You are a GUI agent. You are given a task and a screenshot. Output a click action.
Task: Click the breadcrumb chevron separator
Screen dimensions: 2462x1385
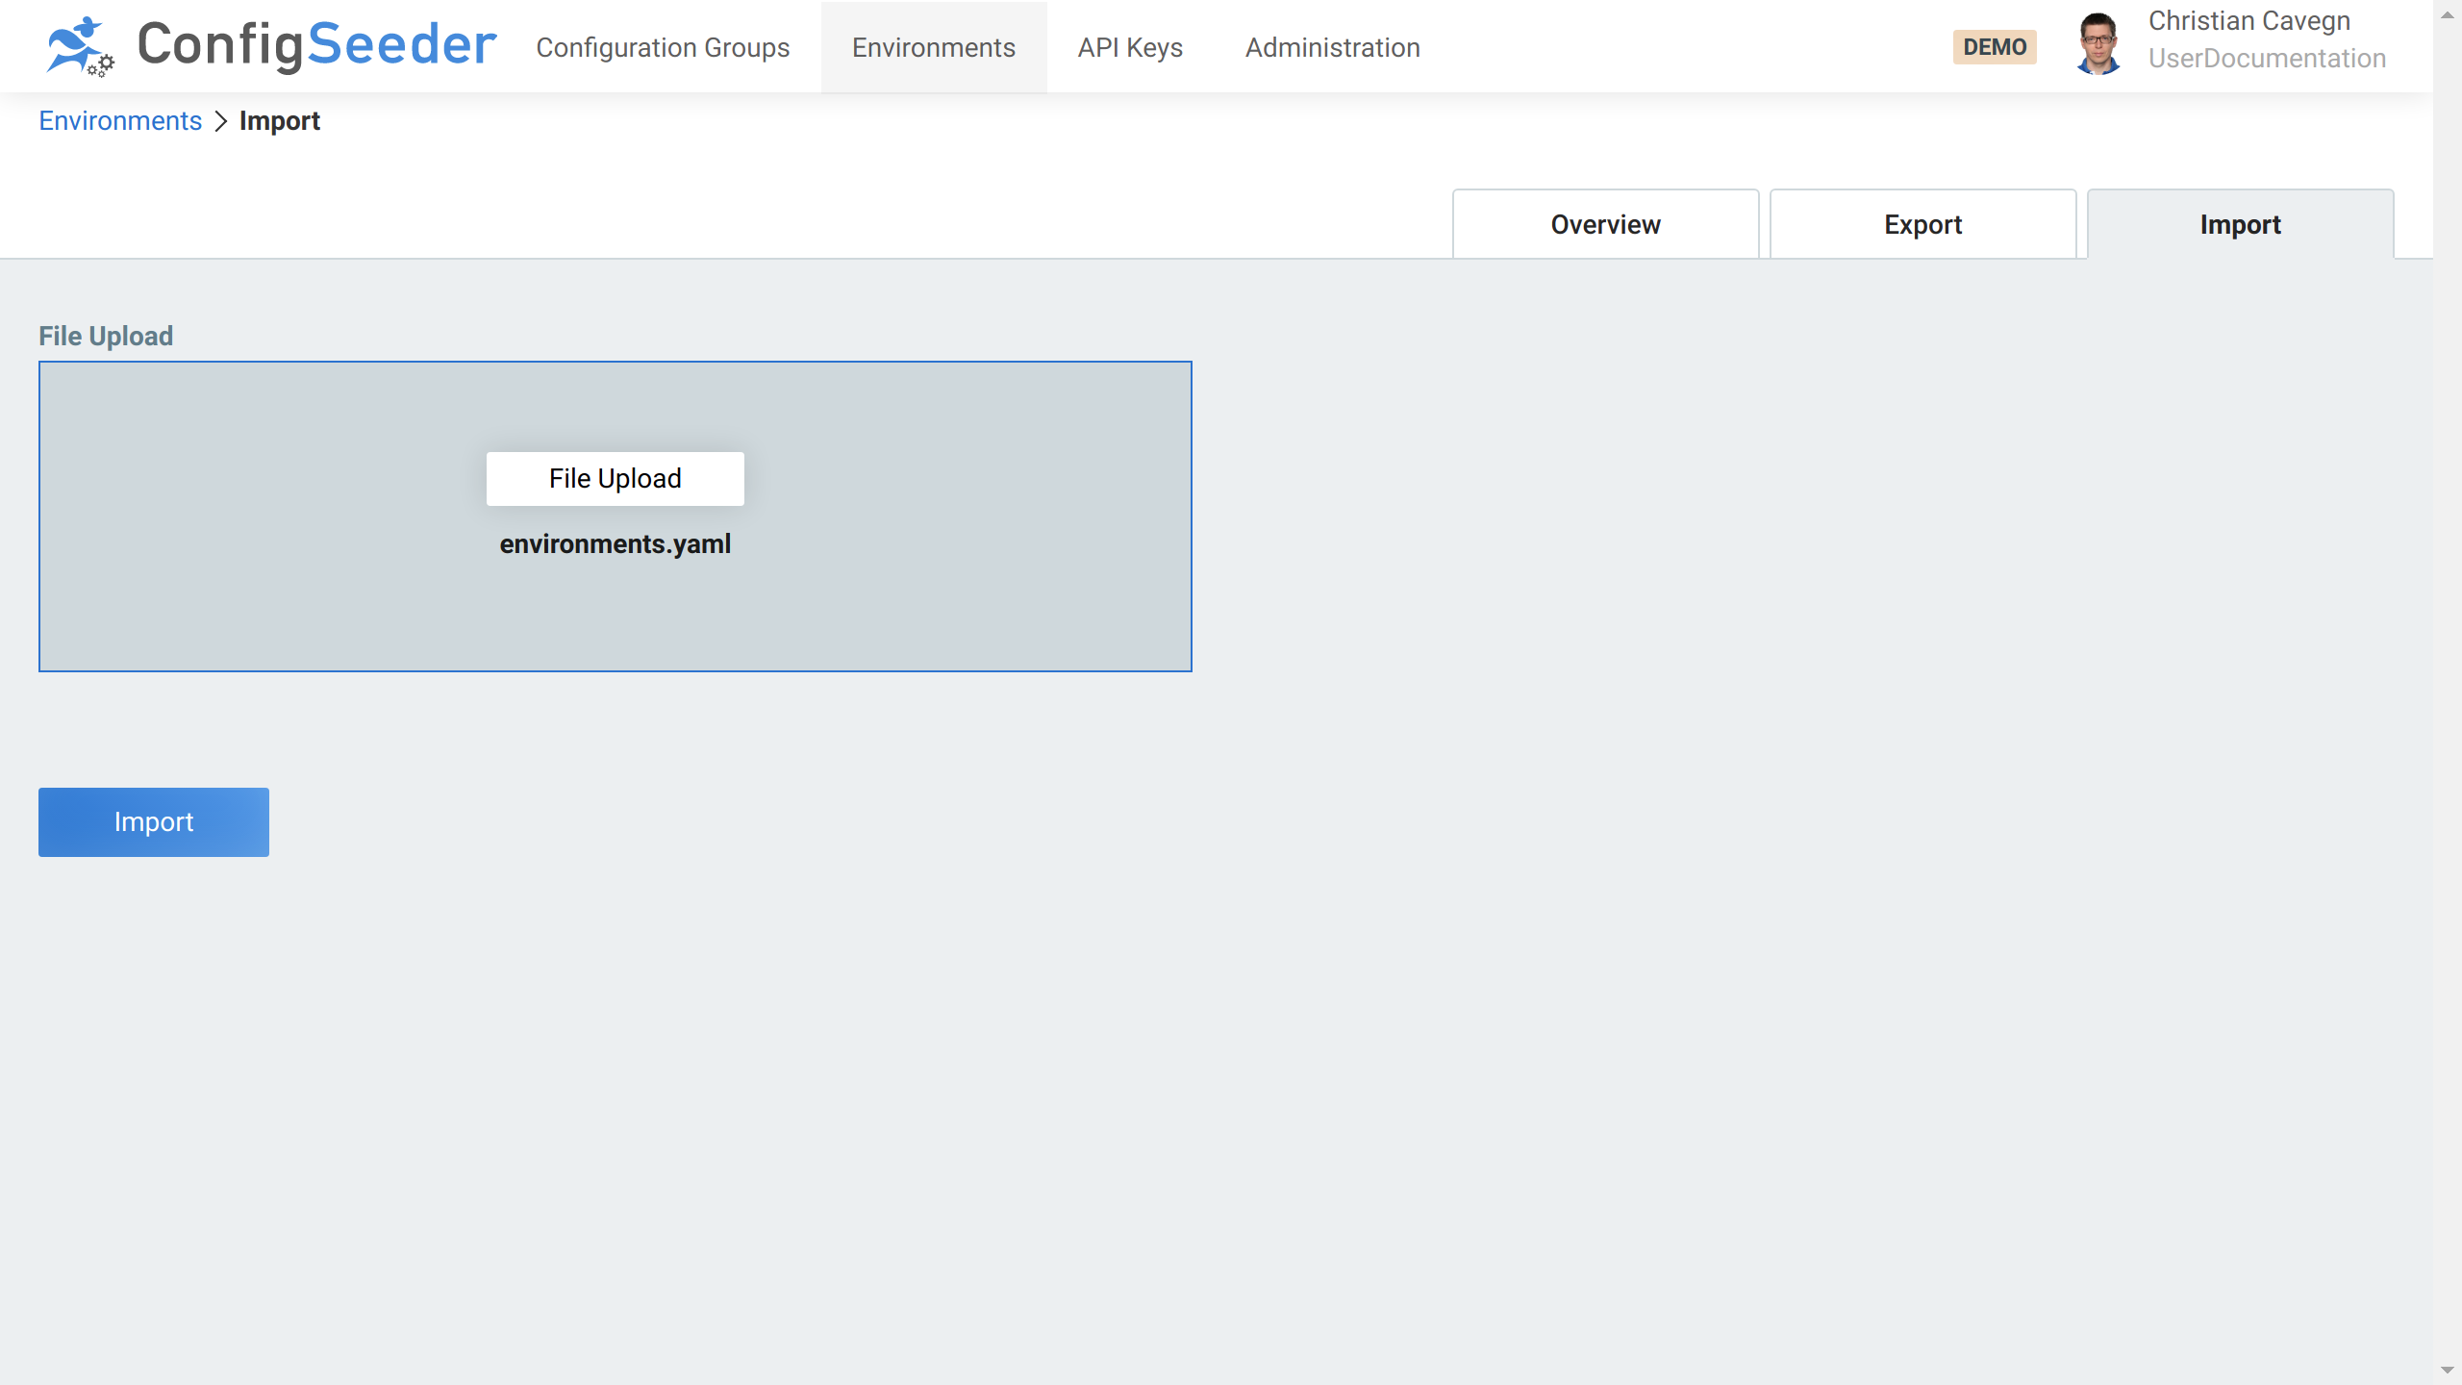[221, 121]
